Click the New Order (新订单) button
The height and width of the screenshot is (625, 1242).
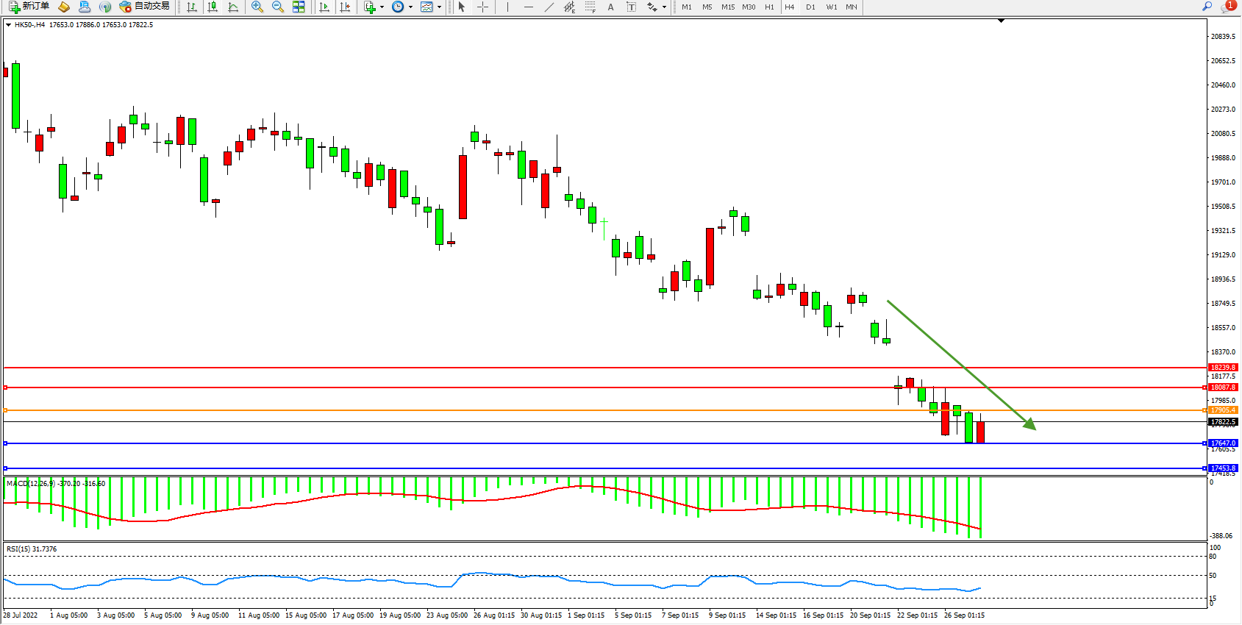[x=29, y=7]
